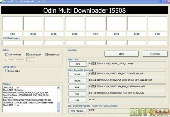This screenshot has height=117, width=170.
Task: Click the log line 'Image MD5 : 289DEA632E72460C8C096658BEF434BB'
Action: pyautogui.click(x=28, y=103)
